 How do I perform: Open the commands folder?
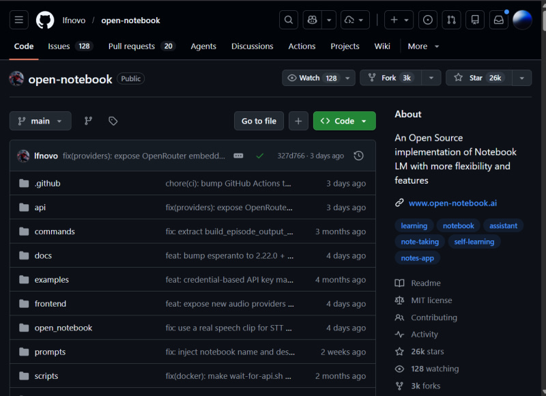click(x=55, y=231)
